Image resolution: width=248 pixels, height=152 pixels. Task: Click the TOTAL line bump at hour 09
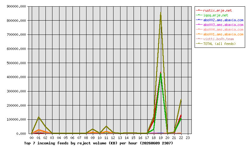coord(93,129)
